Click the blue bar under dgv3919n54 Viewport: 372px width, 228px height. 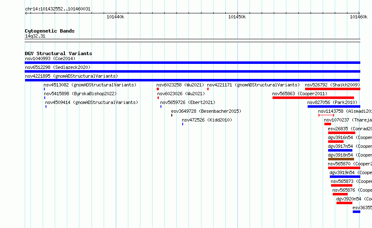[x=345, y=177]
